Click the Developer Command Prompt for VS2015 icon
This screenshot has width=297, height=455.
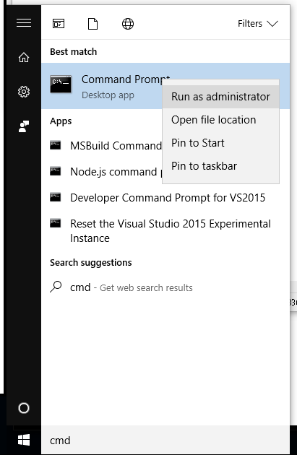(x=55, y=197)
